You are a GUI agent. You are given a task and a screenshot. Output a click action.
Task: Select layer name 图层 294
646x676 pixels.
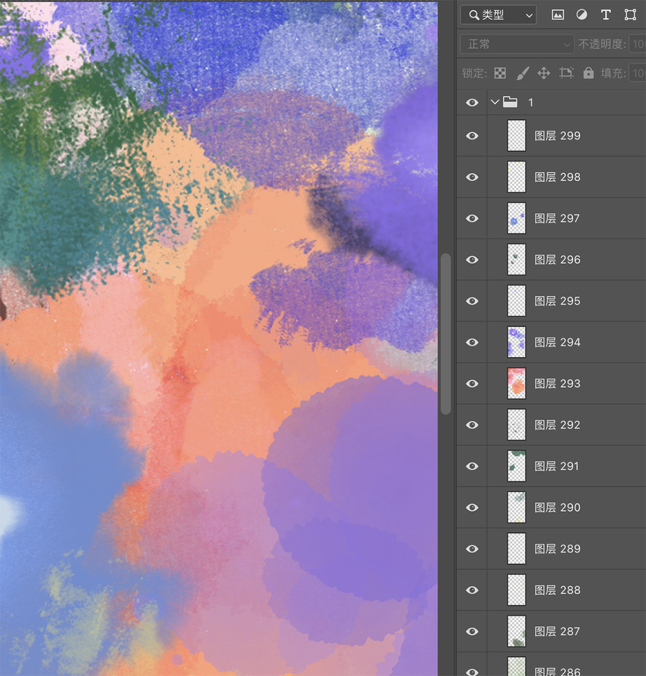point(557,343)
